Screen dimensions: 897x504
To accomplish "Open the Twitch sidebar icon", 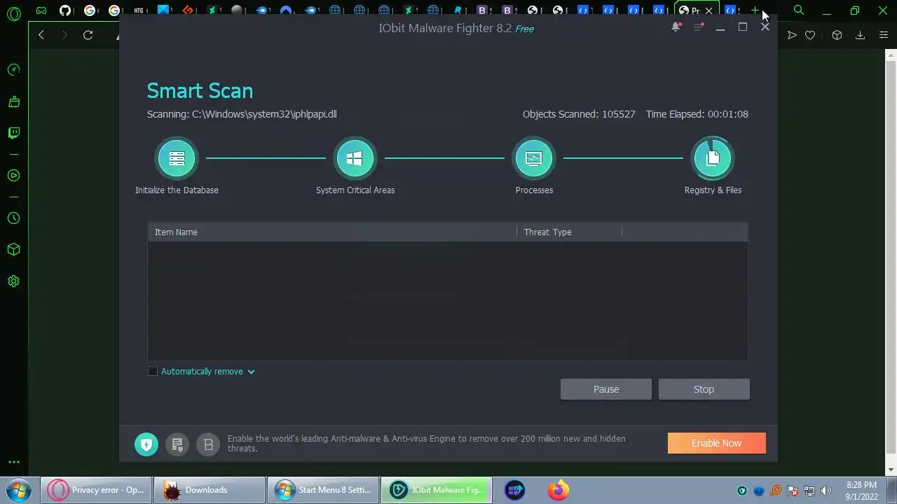I will [x=13, y=133].
